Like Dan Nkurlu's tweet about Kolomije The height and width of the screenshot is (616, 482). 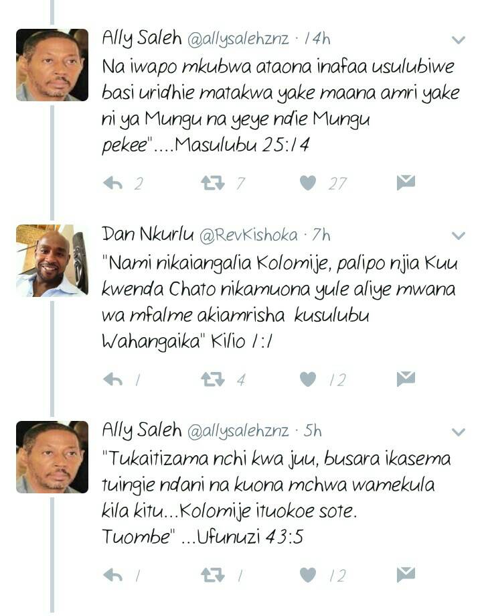click(308, 379)
